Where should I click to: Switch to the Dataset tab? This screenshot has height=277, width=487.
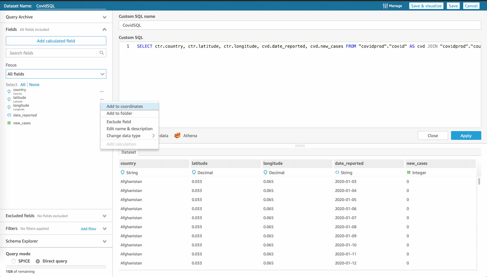coord(128,152)
